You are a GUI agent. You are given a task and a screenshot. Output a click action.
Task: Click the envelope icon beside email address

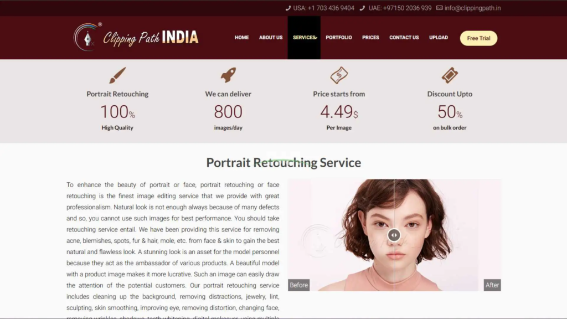(x=439, y=8)
